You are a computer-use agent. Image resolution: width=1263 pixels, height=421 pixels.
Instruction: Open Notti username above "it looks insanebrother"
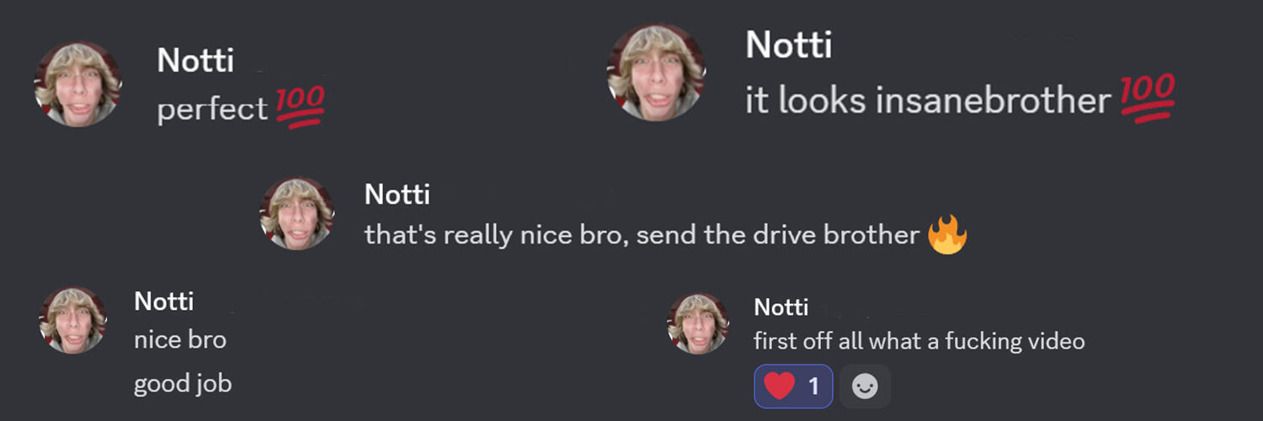(x=788, y=45)
